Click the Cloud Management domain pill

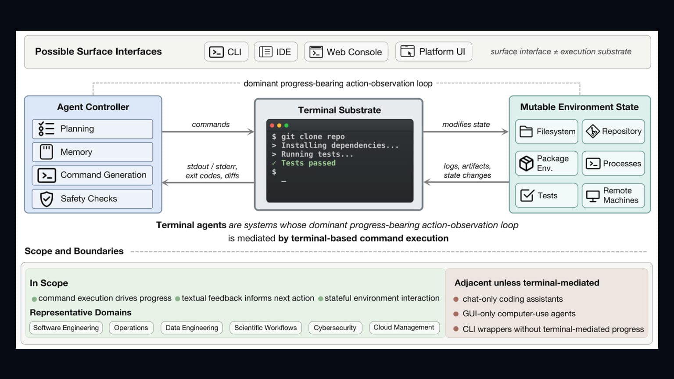click(x=404, y=328)
